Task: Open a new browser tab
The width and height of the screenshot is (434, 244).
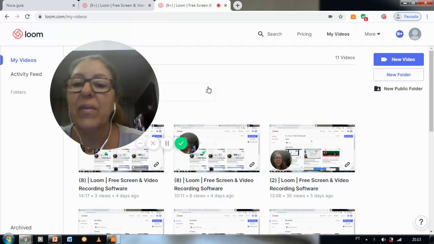Action: 238,5
